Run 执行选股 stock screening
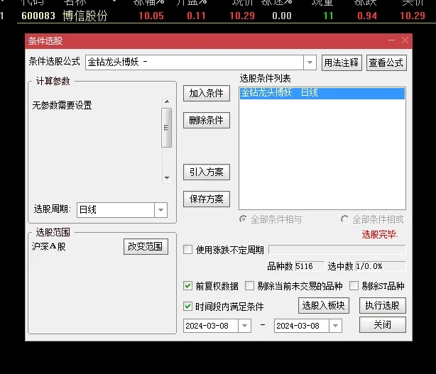 click(x=382, y=306)
